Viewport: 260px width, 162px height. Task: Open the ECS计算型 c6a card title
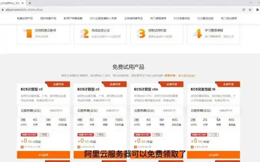pyautogui.click(x=146, y=89)
